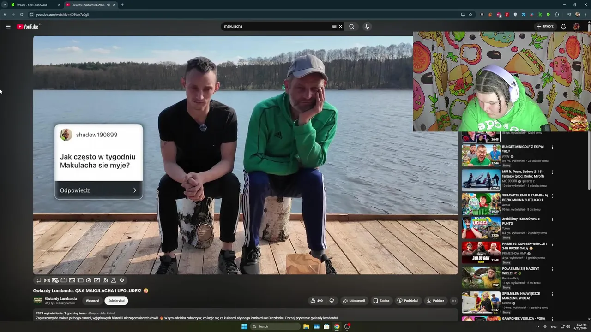
Task: Clear the 'makulacha' search text with the X
Action: pos(341,26)
